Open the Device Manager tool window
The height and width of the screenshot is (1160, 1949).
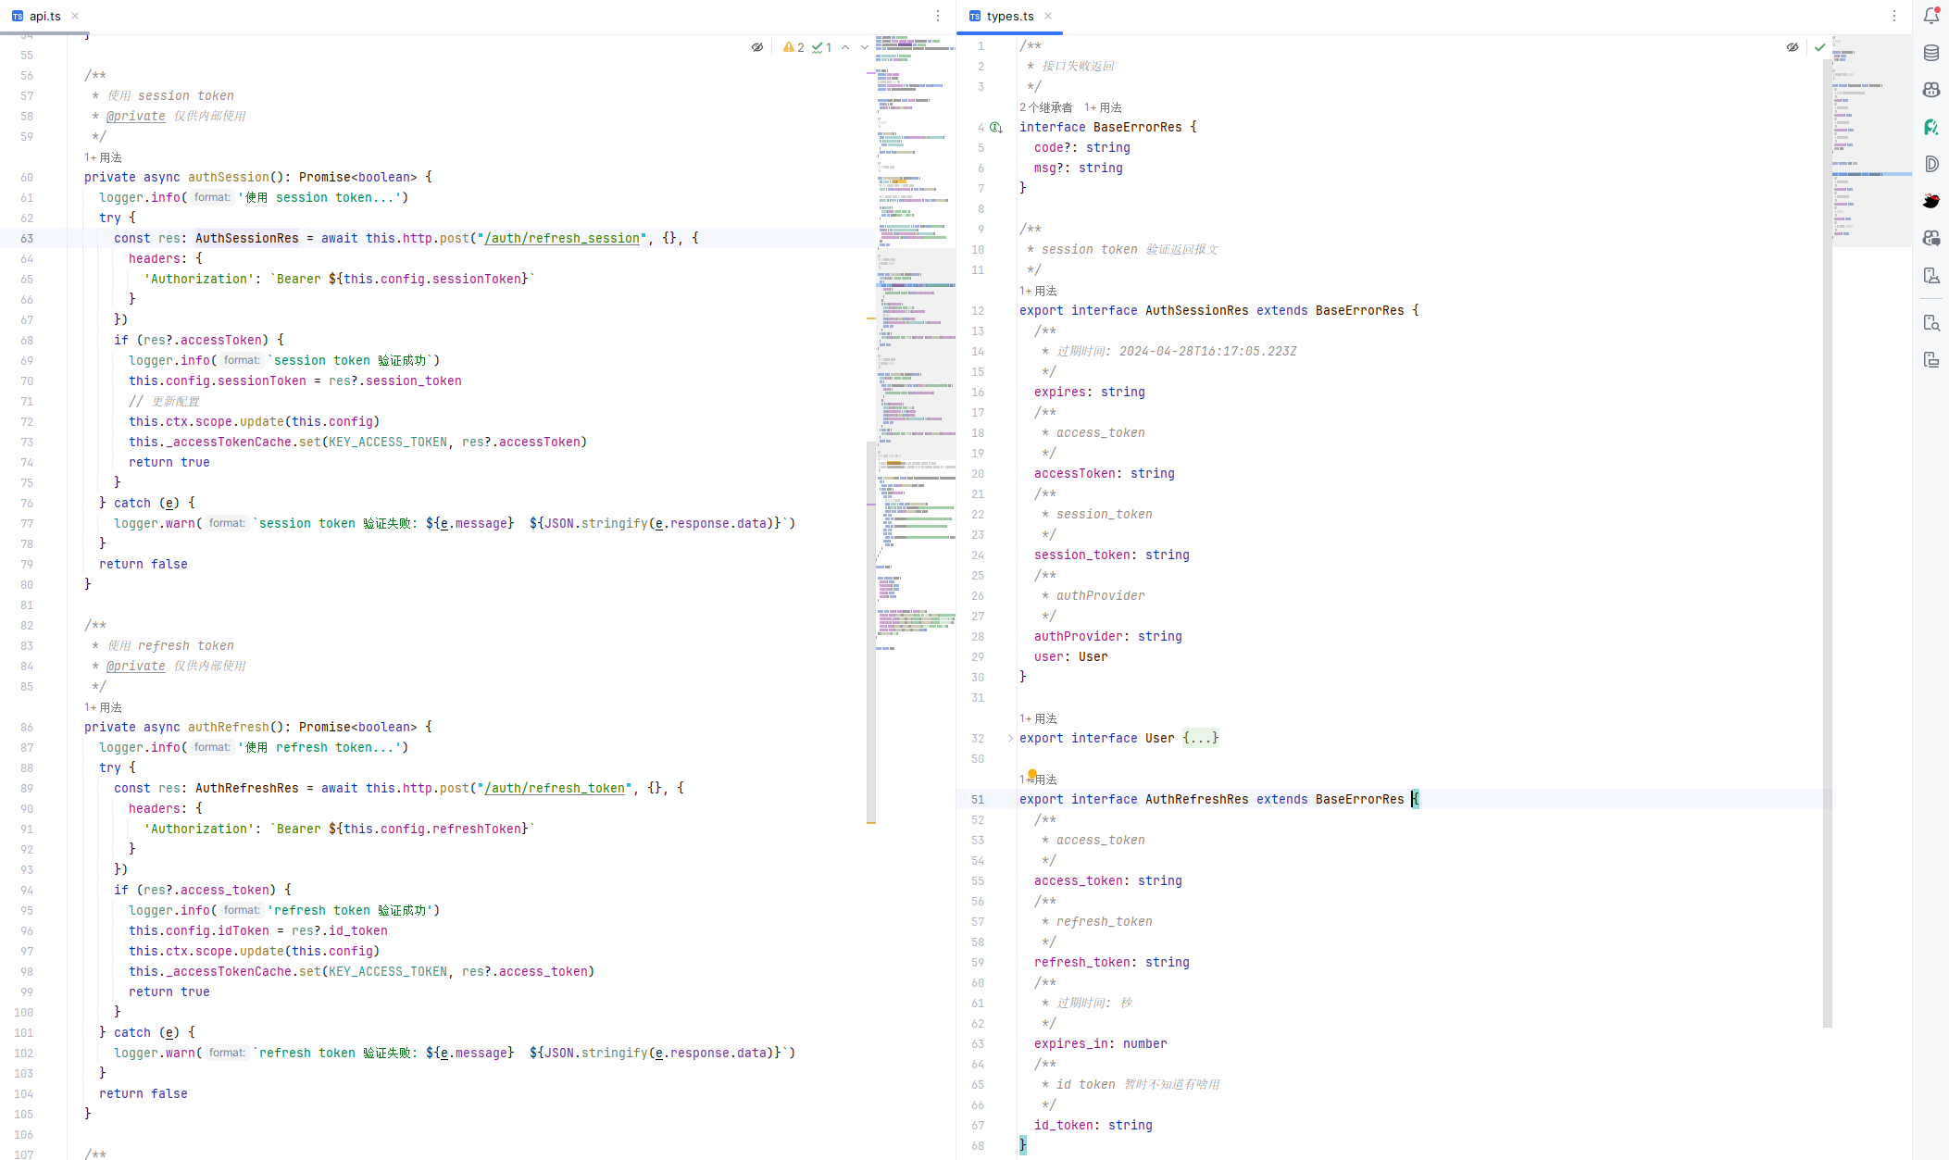point(1930,275)
